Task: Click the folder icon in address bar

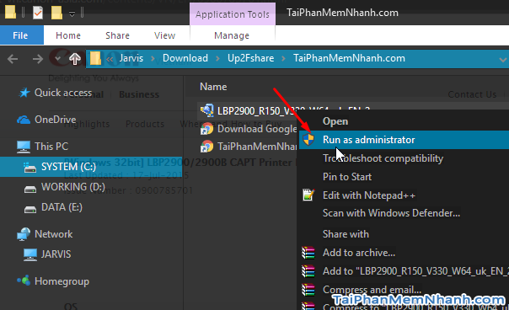Action: point(95,58)
